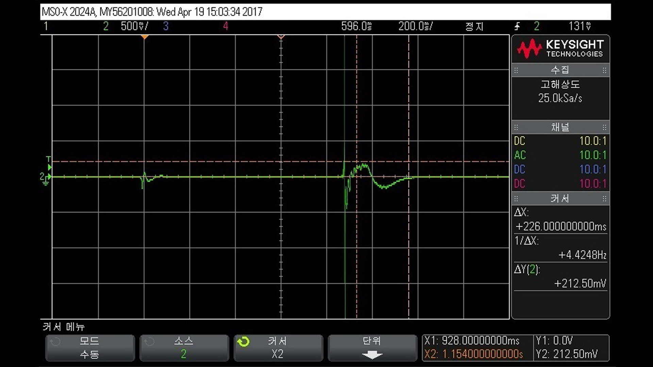Click the orange trigger time reference triangle
The height and width of the screenshot is (367, 653).
point(145,37)
